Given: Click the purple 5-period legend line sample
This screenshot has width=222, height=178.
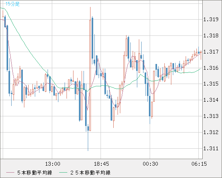Looking at the screenshot, I should pyautogui.click(x=10, y=173).
